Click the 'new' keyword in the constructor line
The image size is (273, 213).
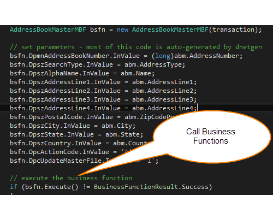coord(122,29)
